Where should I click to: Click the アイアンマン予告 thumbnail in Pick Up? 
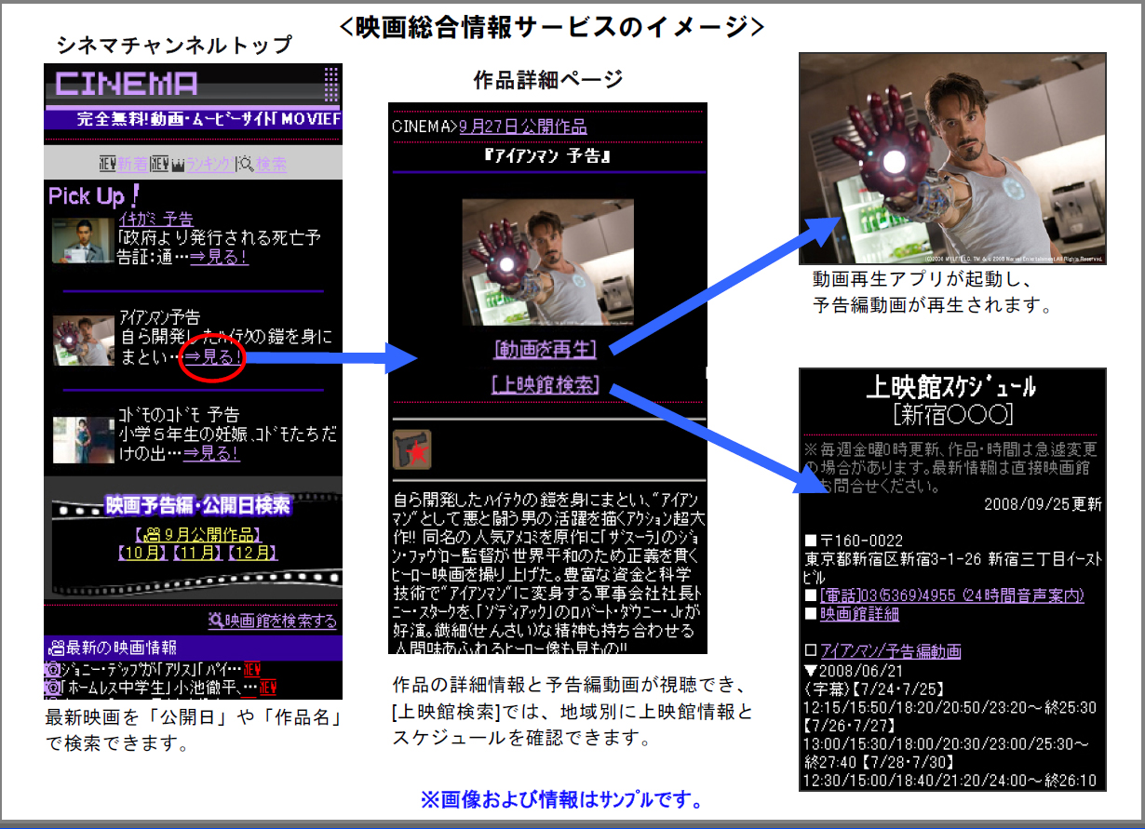tap(83, 341)
